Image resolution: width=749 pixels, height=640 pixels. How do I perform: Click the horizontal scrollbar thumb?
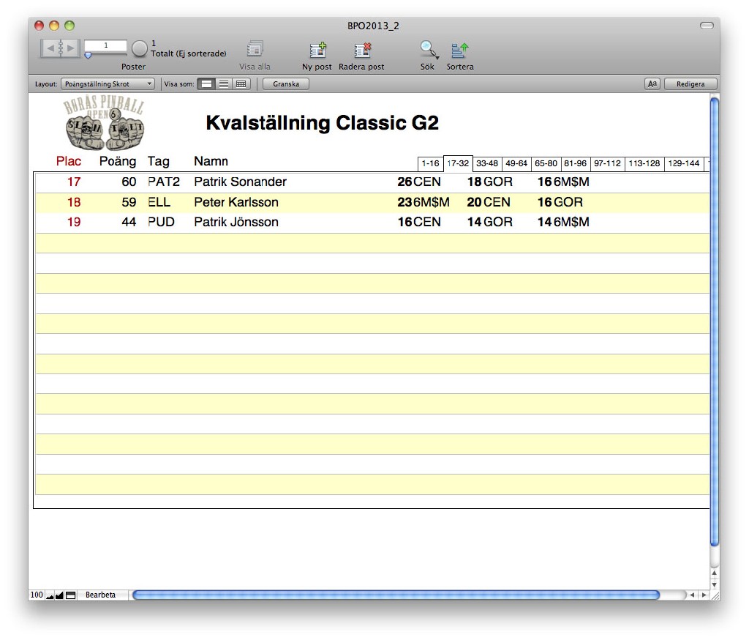coord(396,595)
